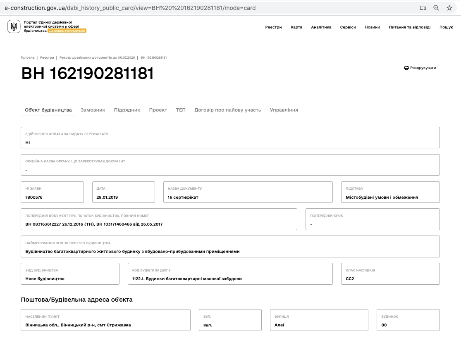
Task: Click the Дослідна експлуатація orange badge
Action: click(67, 31)
